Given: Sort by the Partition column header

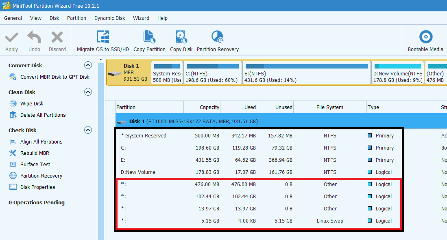Looking at the screenshot, I should [149, 107].
